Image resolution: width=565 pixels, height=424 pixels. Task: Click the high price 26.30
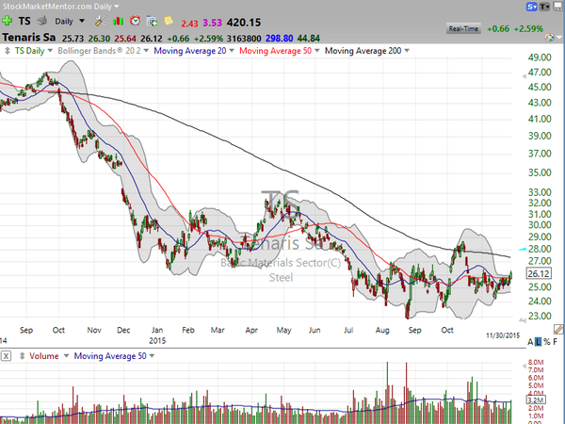pos(99,39)
